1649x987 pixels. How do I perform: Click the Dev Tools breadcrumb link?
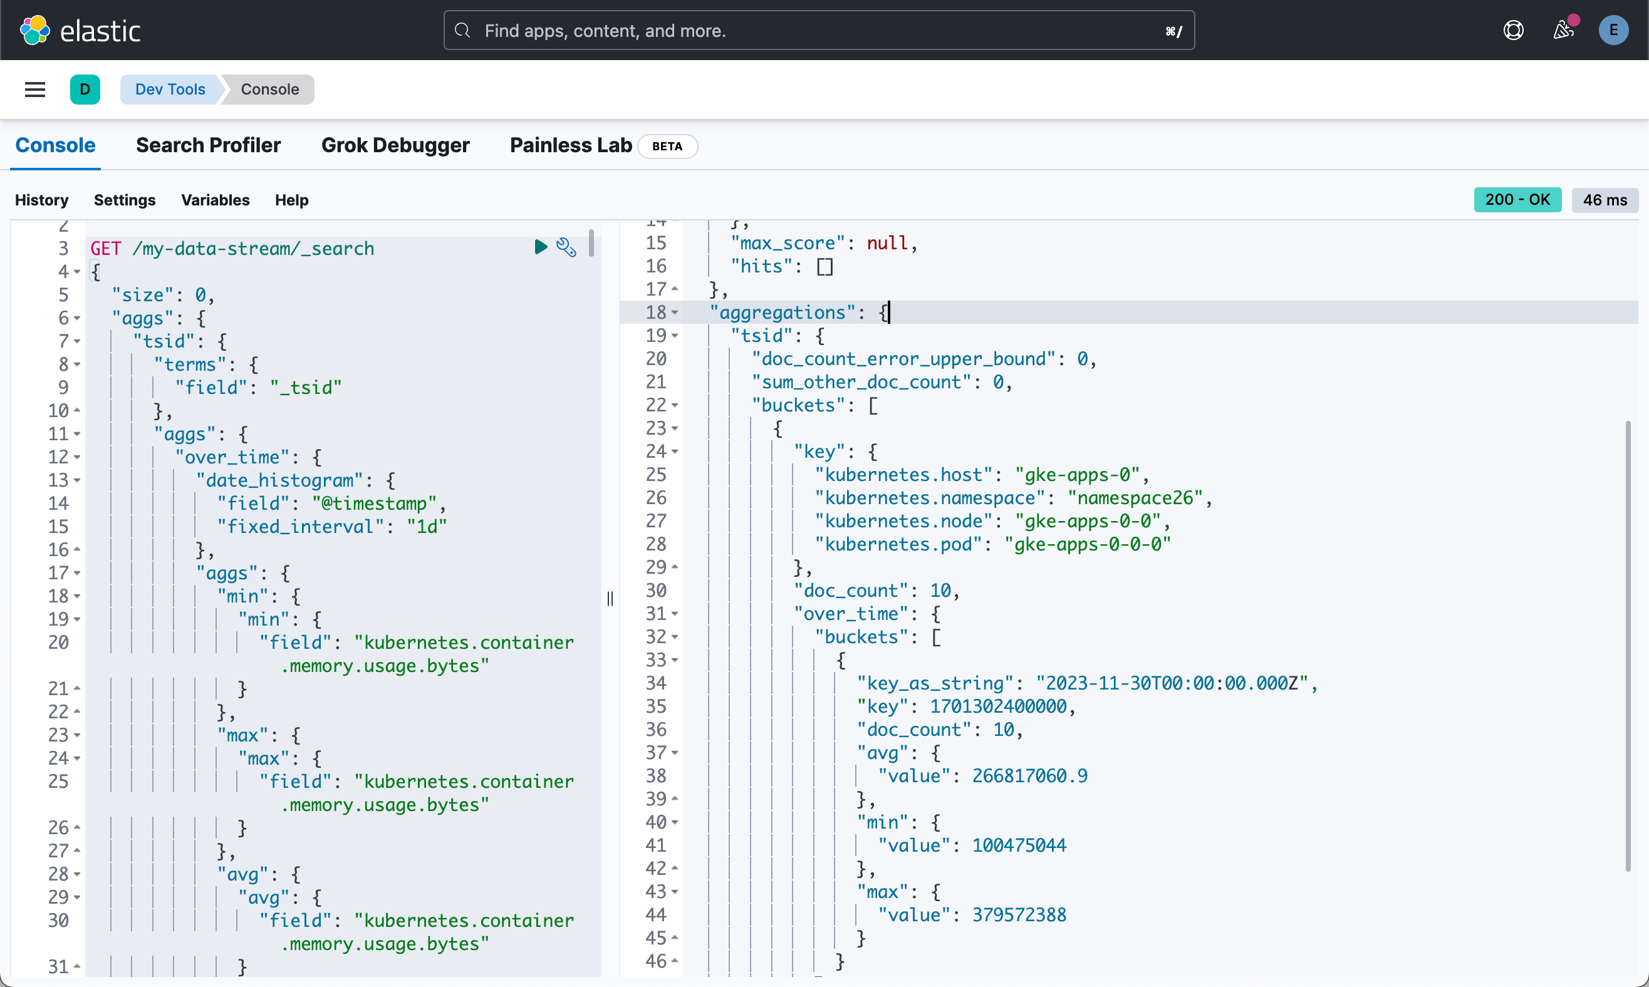coord(170,89)
